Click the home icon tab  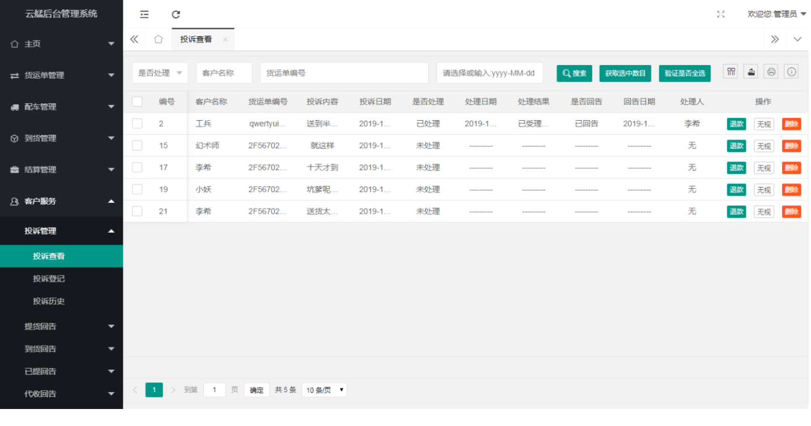coord(159,39)
